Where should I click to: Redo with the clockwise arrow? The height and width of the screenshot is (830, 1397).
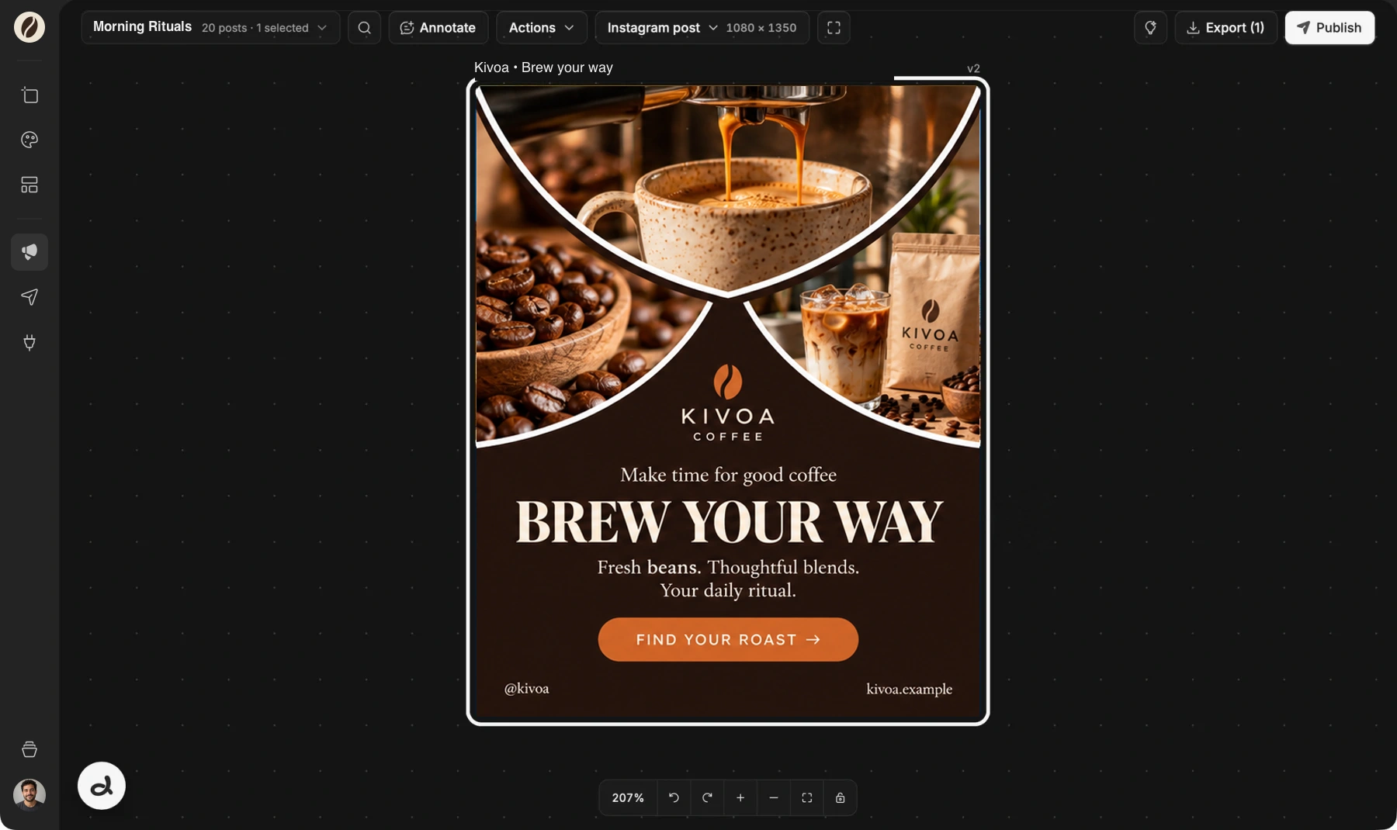(707, 797)
